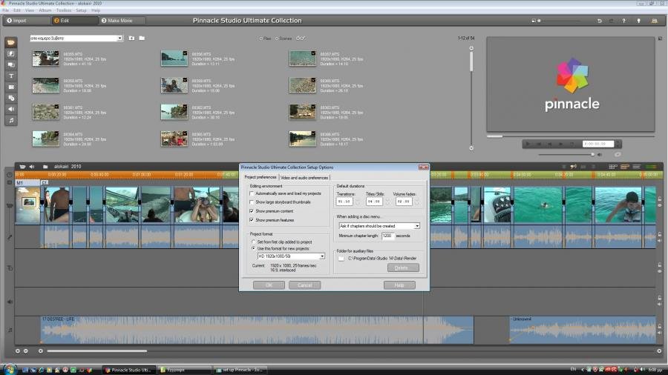Open the video toolbox camera icon on timeline
Viewport: 668px width, 375px height.
22,167
